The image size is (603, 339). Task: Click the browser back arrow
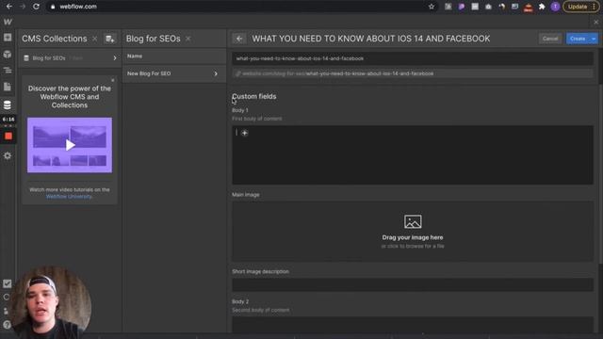point(9,7)
